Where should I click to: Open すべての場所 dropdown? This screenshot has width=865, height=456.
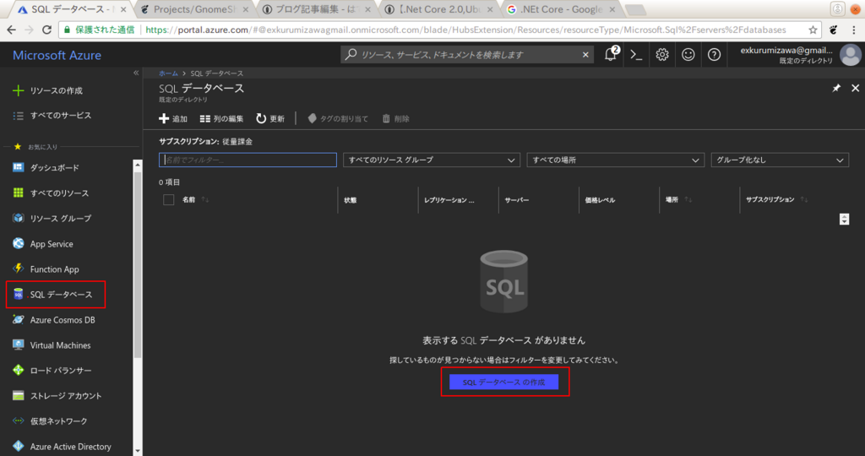pos(616,160)
